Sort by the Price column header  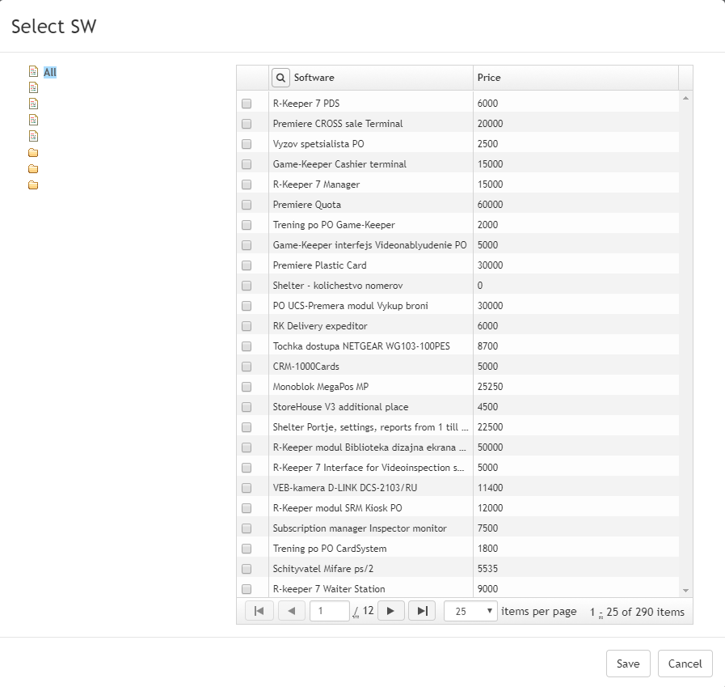tap(489, 78)
